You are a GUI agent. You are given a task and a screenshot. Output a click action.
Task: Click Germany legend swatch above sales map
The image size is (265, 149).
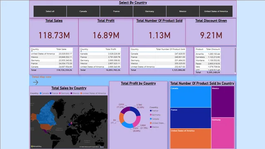pos(60,93)
